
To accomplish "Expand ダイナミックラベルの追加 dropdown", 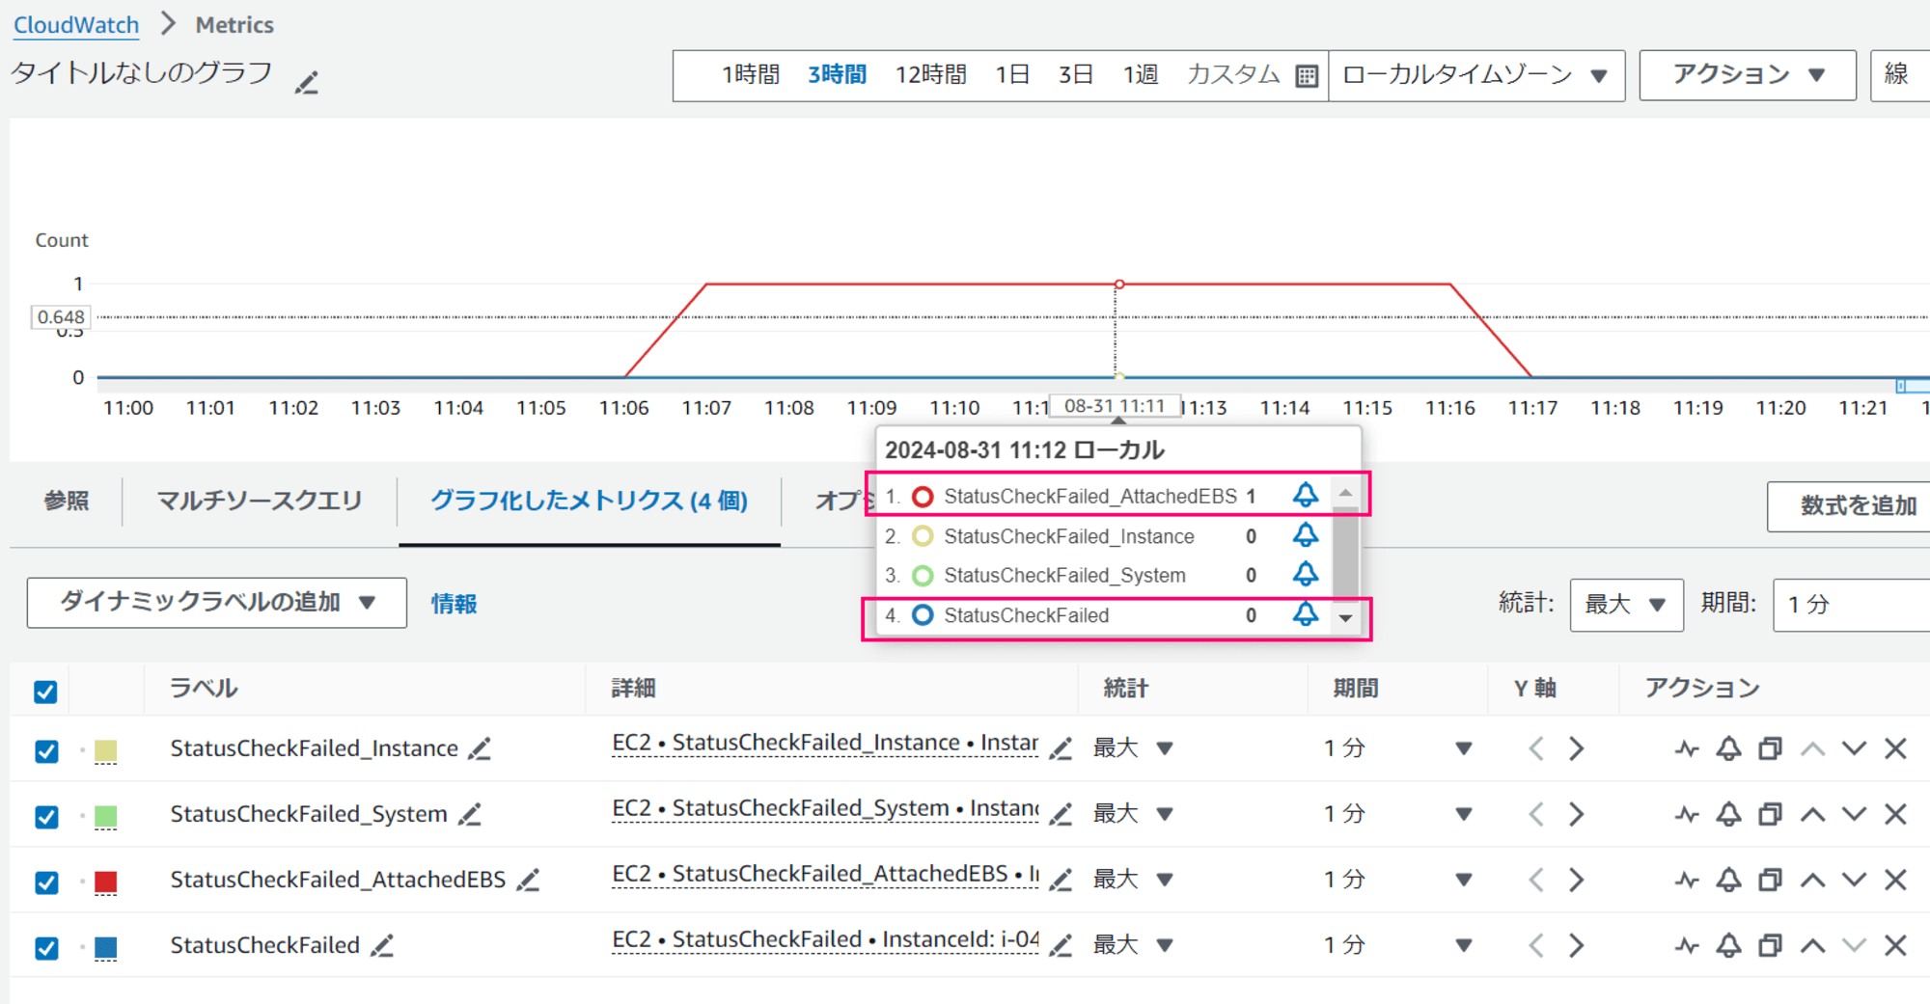I will click(217, 603).
